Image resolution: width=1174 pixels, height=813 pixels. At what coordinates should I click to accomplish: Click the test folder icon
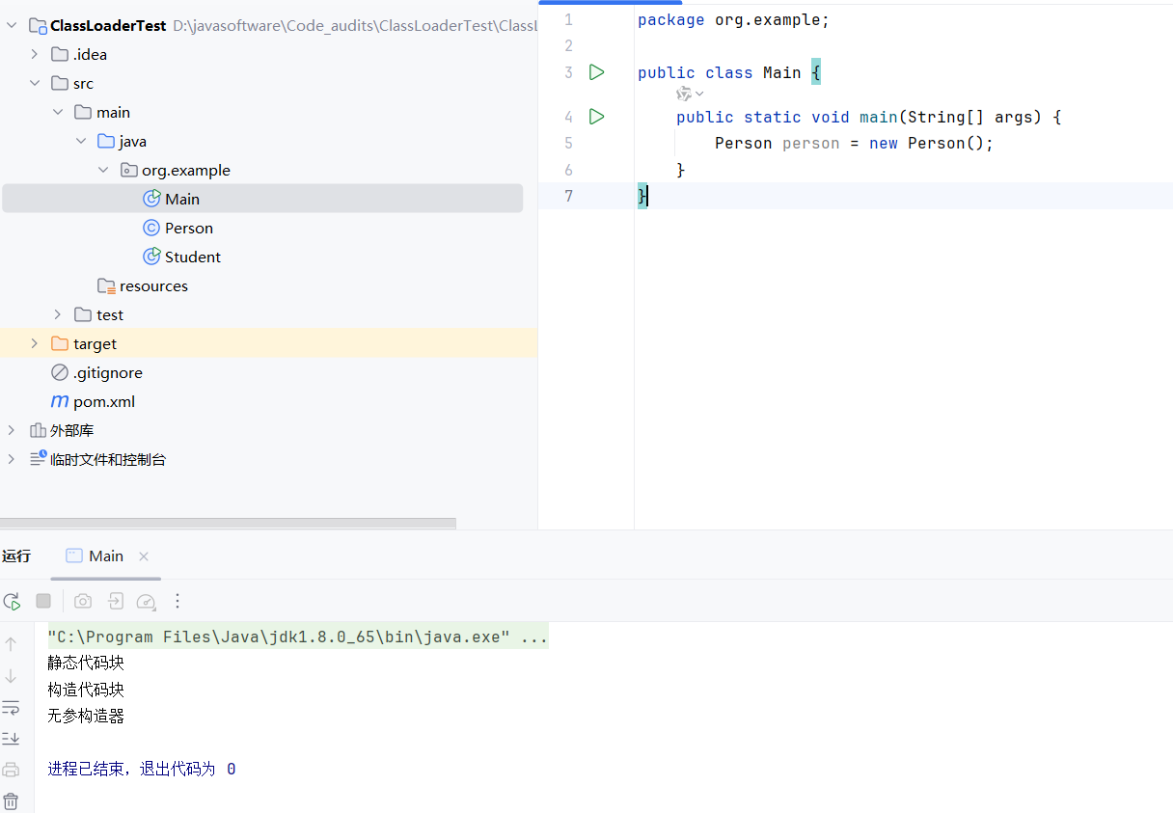point(83,314)
